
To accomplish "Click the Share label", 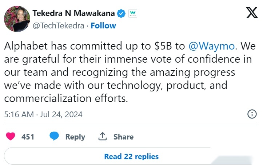I will (123, 137).
